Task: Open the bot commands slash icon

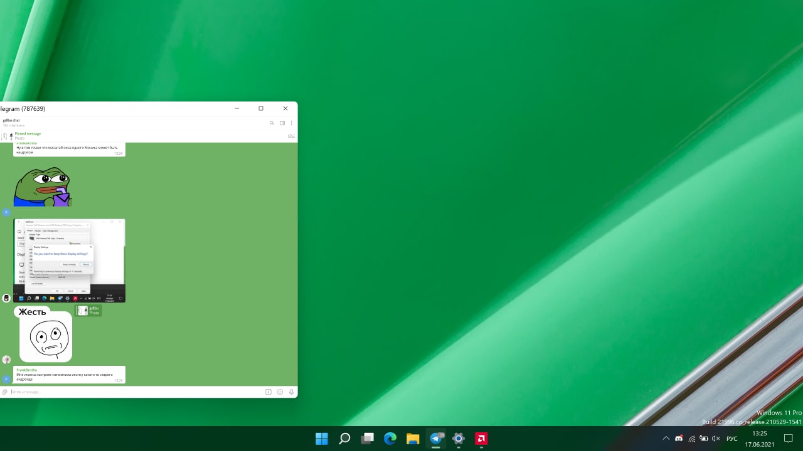Action: 269,391
